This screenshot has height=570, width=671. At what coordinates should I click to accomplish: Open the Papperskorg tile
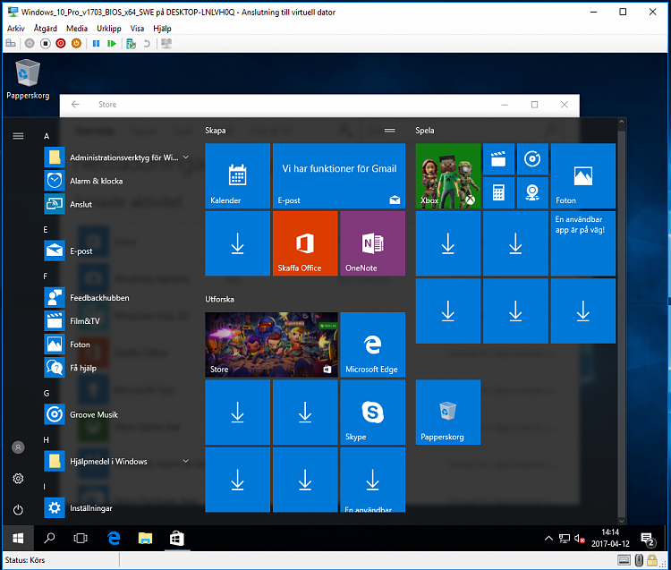tap(448, 413)
